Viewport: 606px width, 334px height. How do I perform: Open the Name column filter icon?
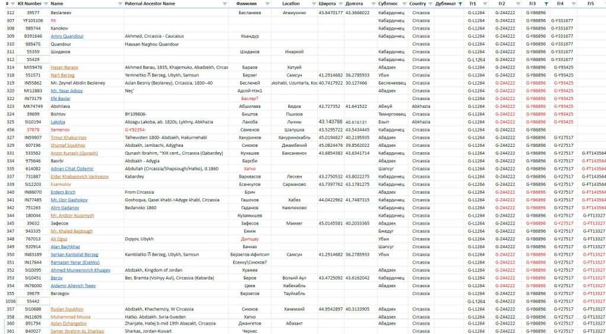[x=120, y=4]
